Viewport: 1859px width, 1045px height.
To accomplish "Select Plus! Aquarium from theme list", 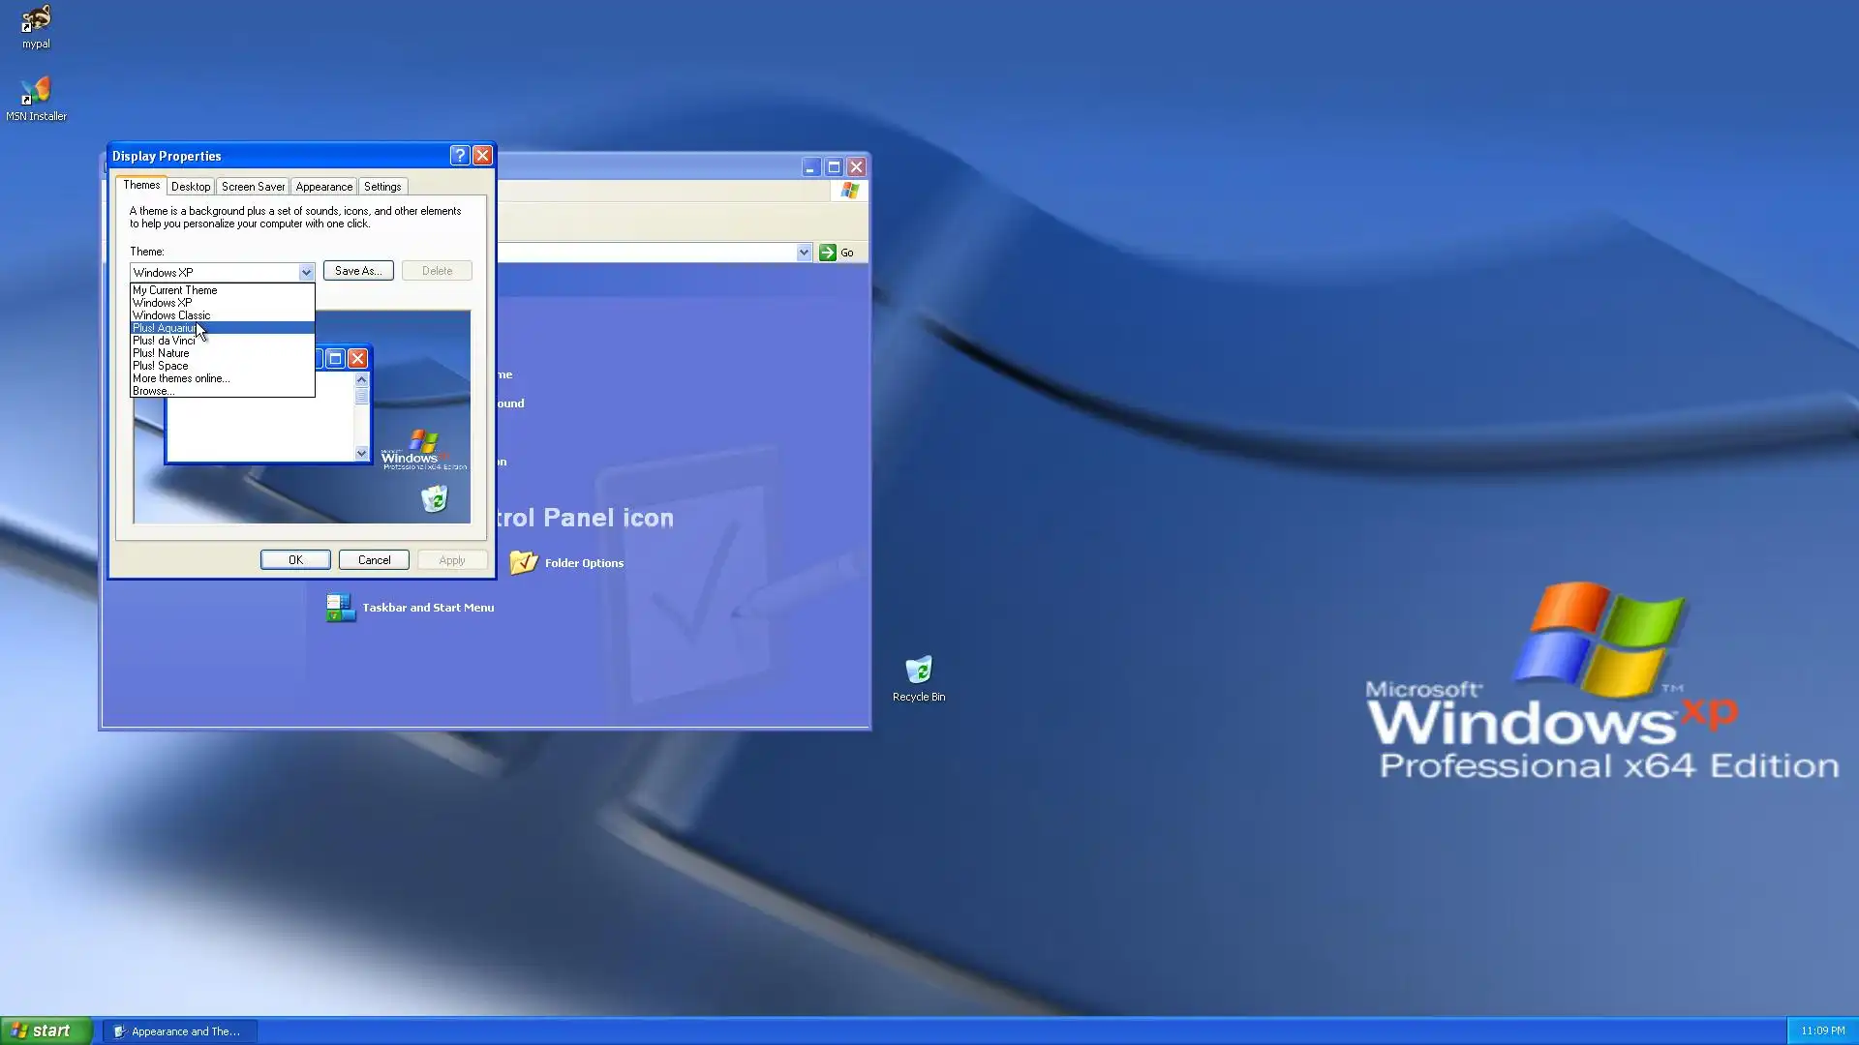I will pos(167,328).
